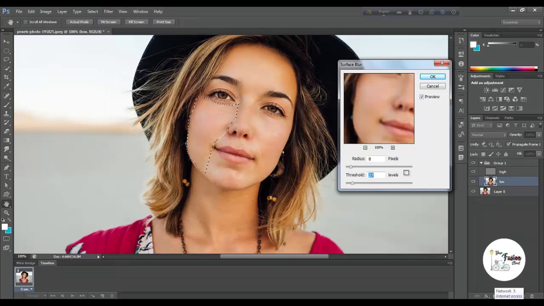Select the Quick Selection tool

click(x=7, y=68)
